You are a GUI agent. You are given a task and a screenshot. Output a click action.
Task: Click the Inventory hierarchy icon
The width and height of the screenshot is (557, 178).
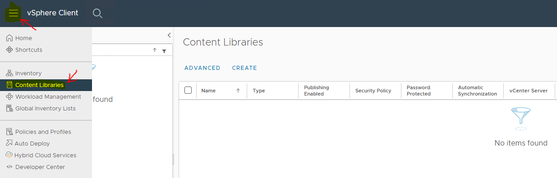[9, 73]
